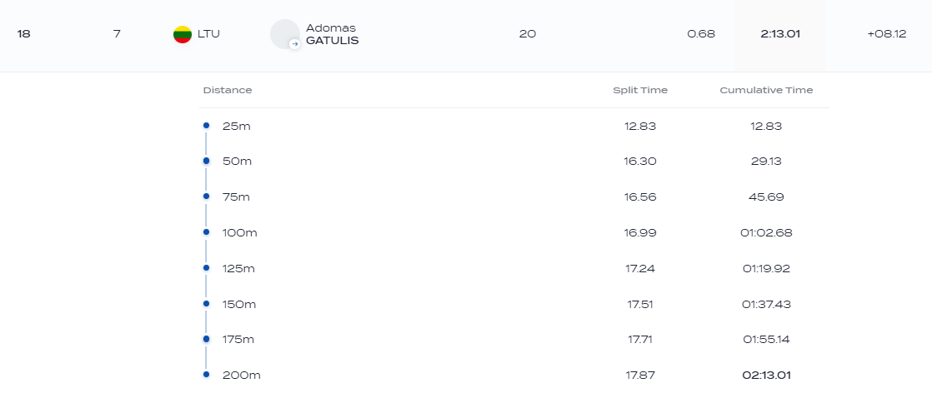Viewport: 932px width, 403px height.
Task: Select the 125m timeline dot
Action: 206,268
